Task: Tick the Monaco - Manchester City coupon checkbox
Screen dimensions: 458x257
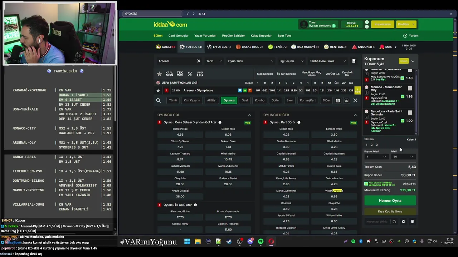Action: coord(410,88)
